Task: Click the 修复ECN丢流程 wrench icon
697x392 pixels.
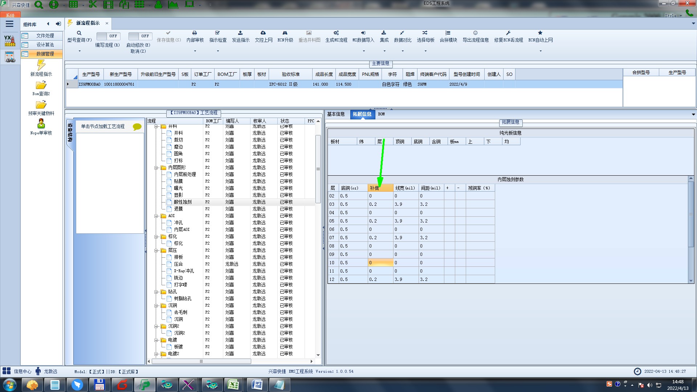Action: 508,33
